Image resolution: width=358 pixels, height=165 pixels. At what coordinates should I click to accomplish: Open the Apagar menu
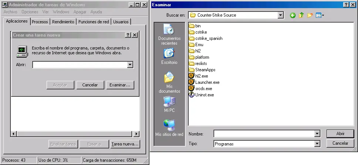pyautogui.click(x=80, y=12)
